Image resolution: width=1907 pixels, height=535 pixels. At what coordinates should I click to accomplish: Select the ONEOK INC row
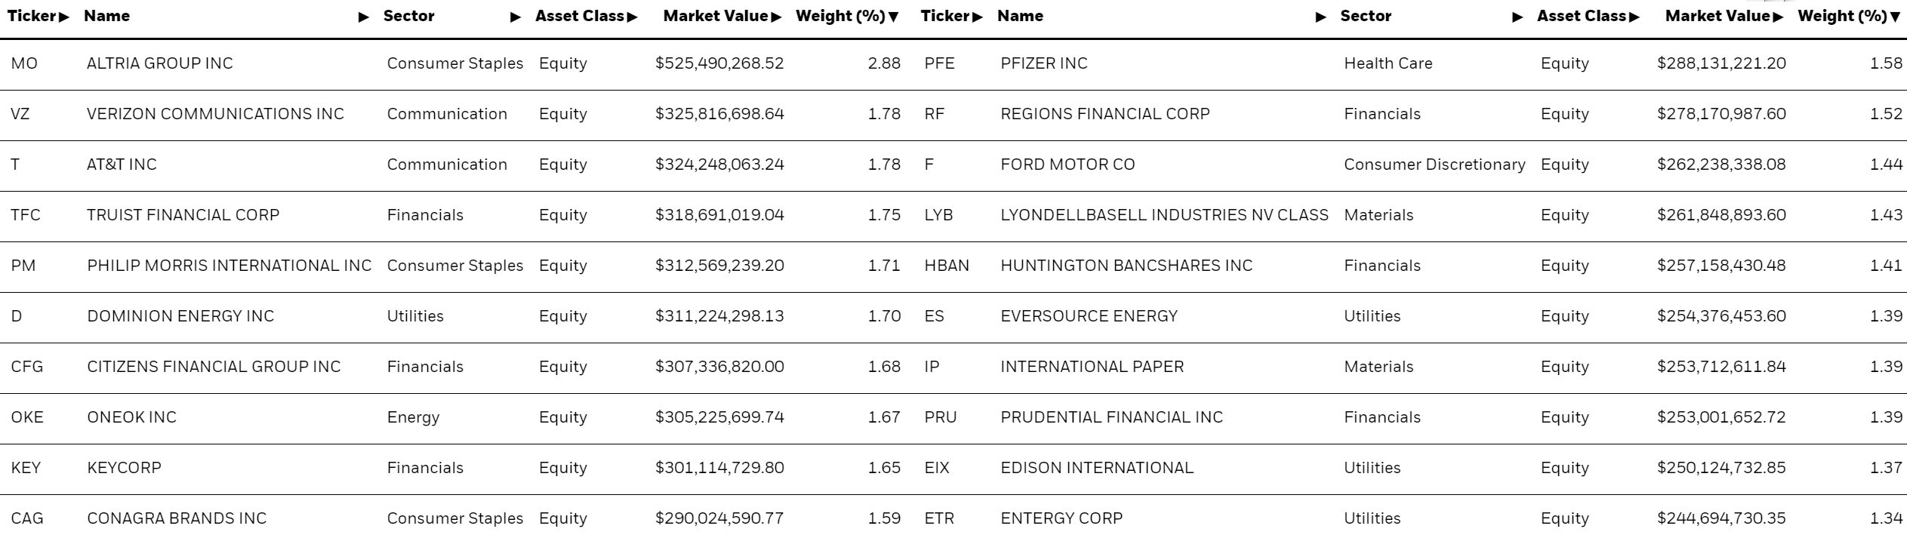coord(456,417)
